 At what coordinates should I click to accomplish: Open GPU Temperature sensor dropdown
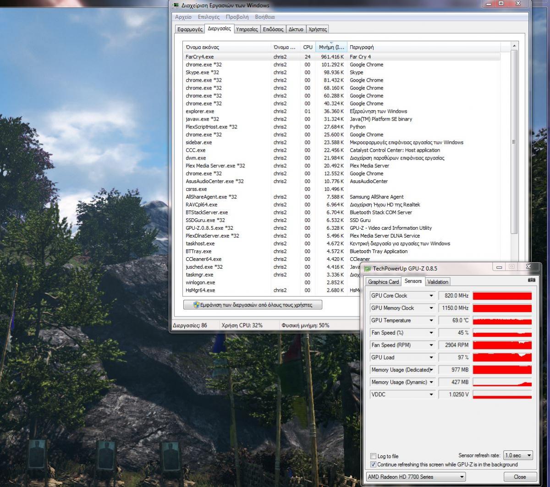click(431, 321)
